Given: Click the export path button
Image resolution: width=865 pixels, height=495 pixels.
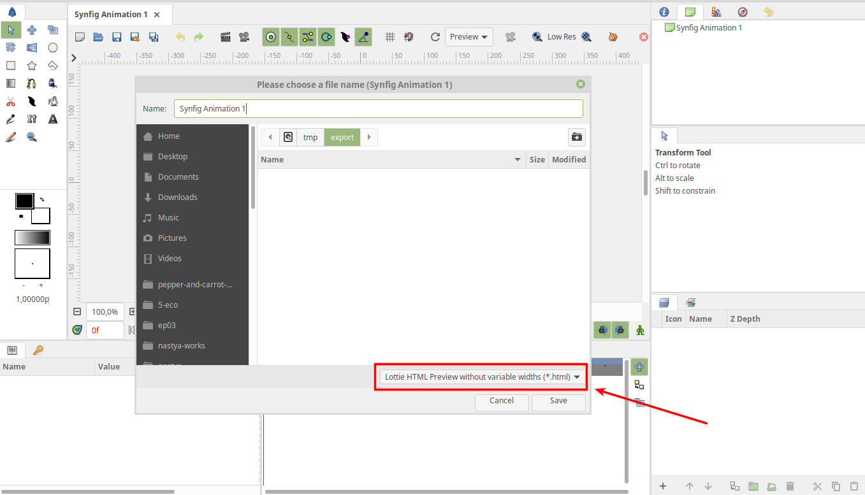Looking at the screenshot, I should [x=342, y=137].
